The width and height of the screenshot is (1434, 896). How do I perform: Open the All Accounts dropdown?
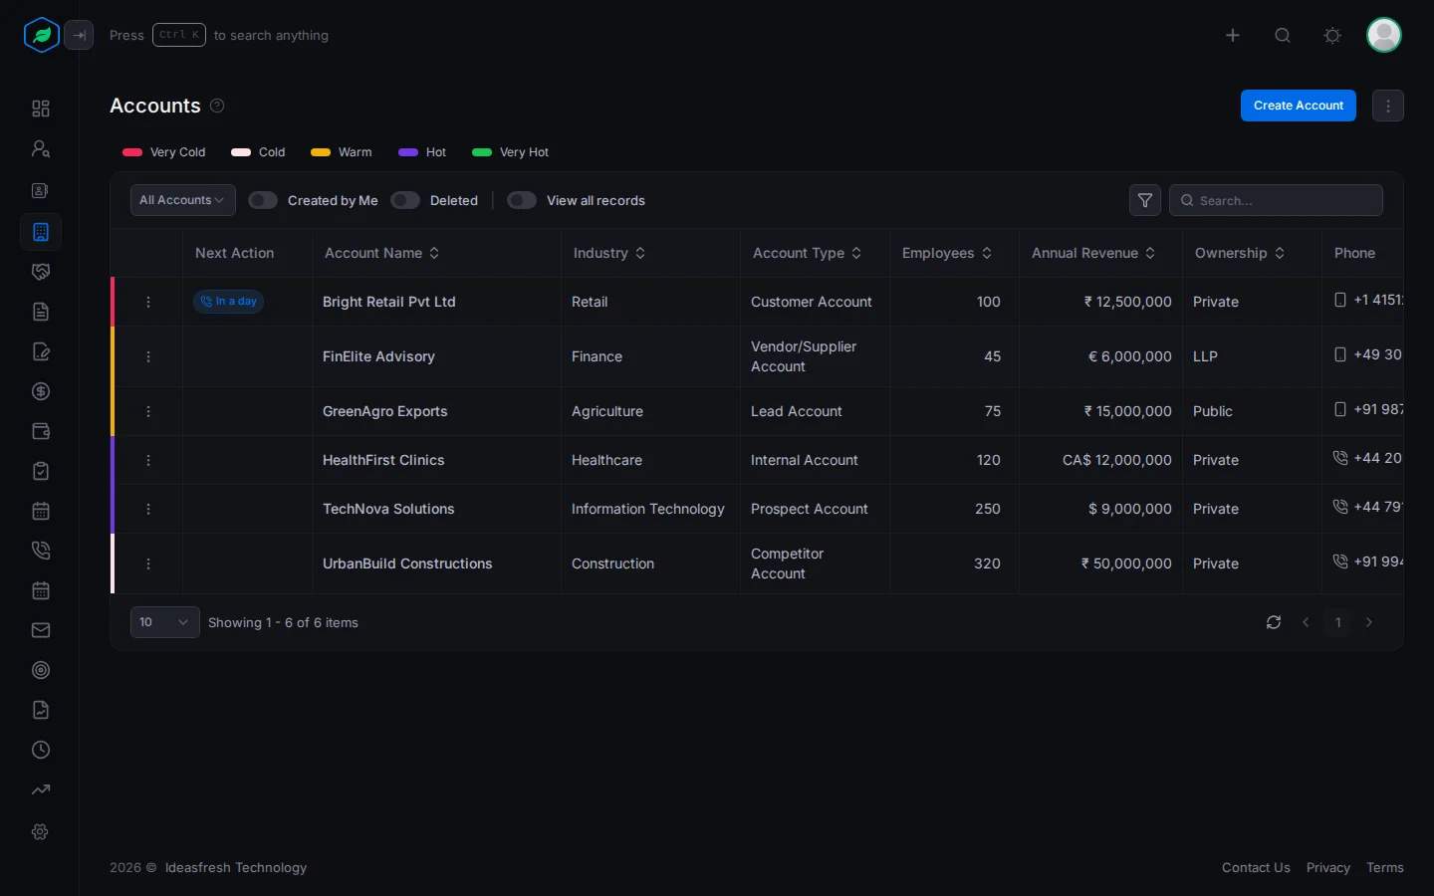[183, 200]
